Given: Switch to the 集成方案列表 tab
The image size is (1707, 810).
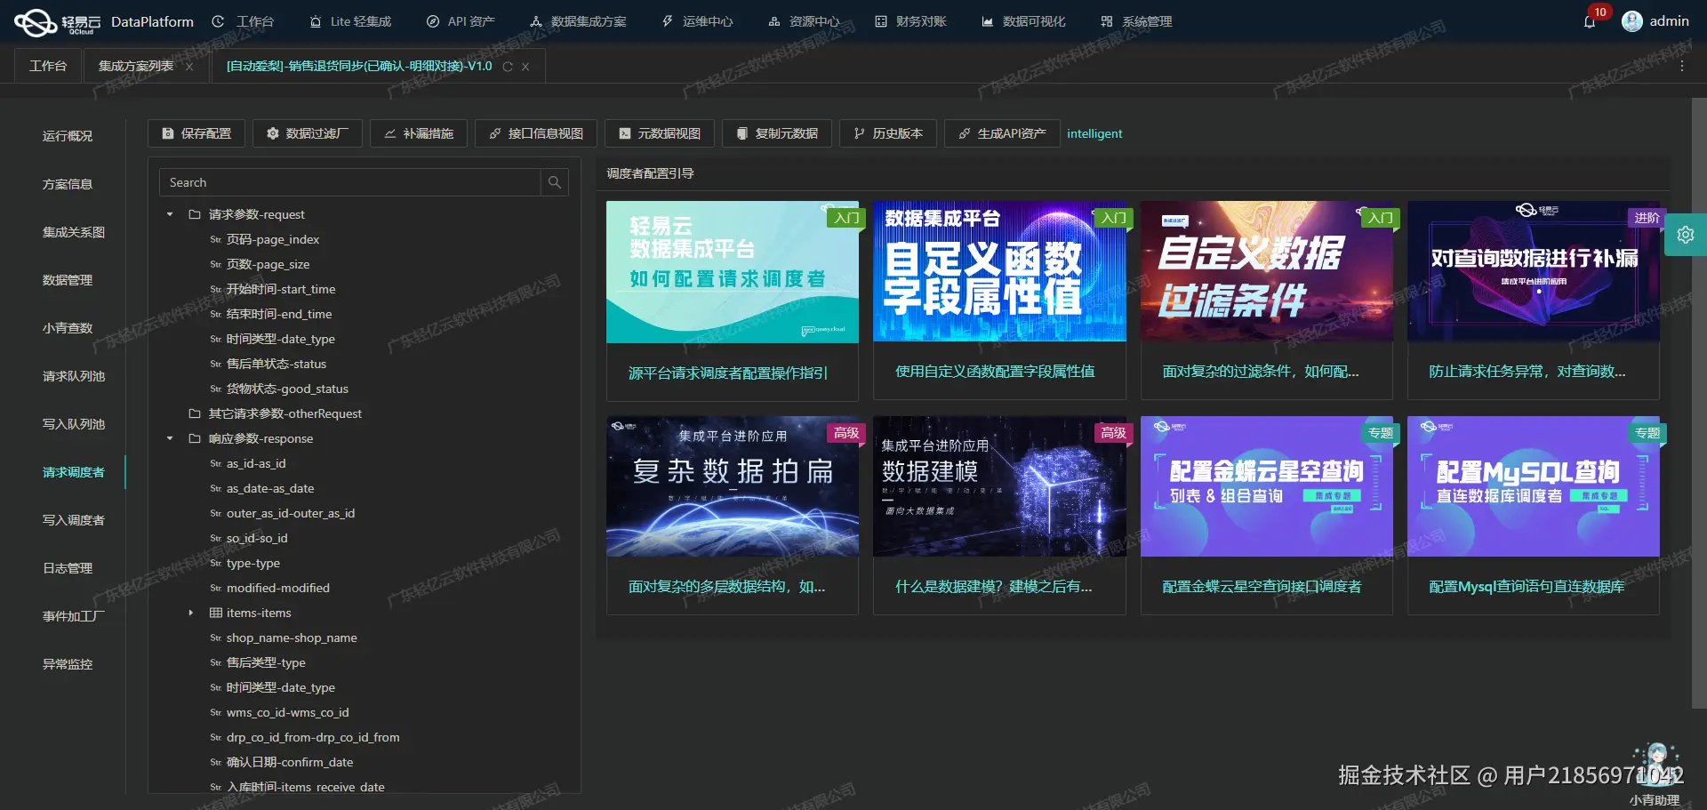Looking at the screenshot, I should point(135,66).
